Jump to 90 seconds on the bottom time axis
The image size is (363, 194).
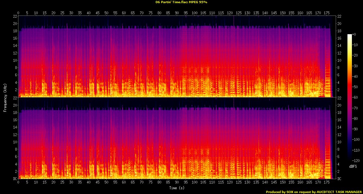click(176, 183)
